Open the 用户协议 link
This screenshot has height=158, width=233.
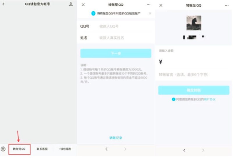tap(210, 99)
